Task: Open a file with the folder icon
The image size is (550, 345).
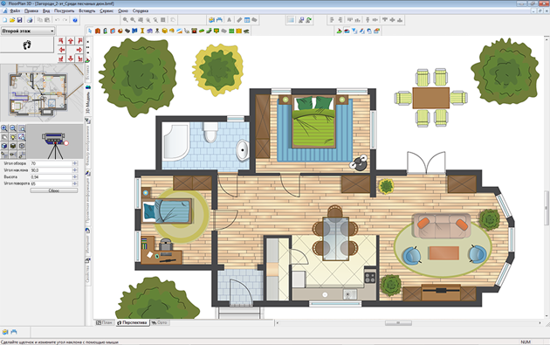Action: coord(12,20)
